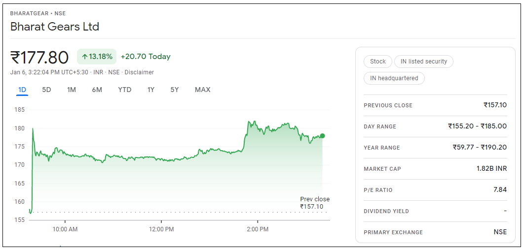523x250 pixels.
Task: Click the Market Cap value 1.82B INR
Action: point(491,169)
